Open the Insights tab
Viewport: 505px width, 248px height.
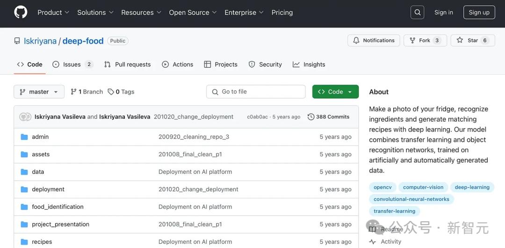pos(309,65)
